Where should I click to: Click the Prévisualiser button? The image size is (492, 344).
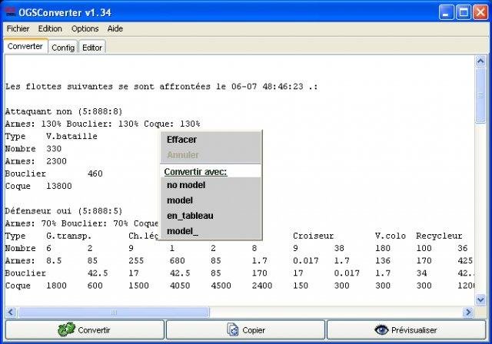[x=407, y=330]
